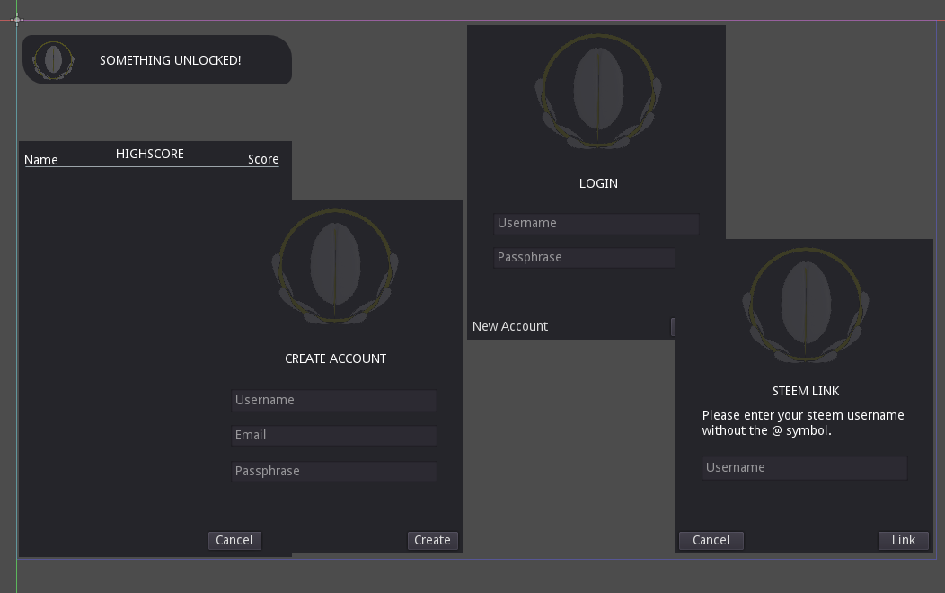945x593 pixels.
Task: Click the feather emblem above LOGIN title
Action: [x=598, y=91]
